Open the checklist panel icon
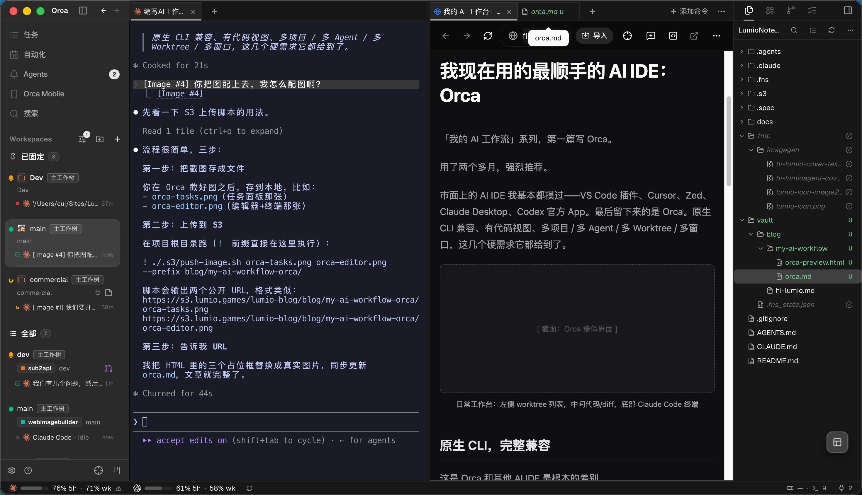 coord(812,10)
